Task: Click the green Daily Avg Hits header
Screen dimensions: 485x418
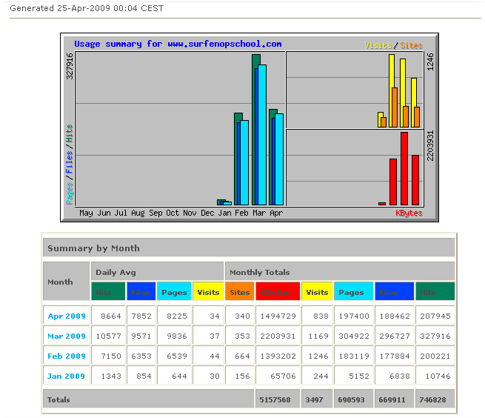Action: (x=108, y=291)
